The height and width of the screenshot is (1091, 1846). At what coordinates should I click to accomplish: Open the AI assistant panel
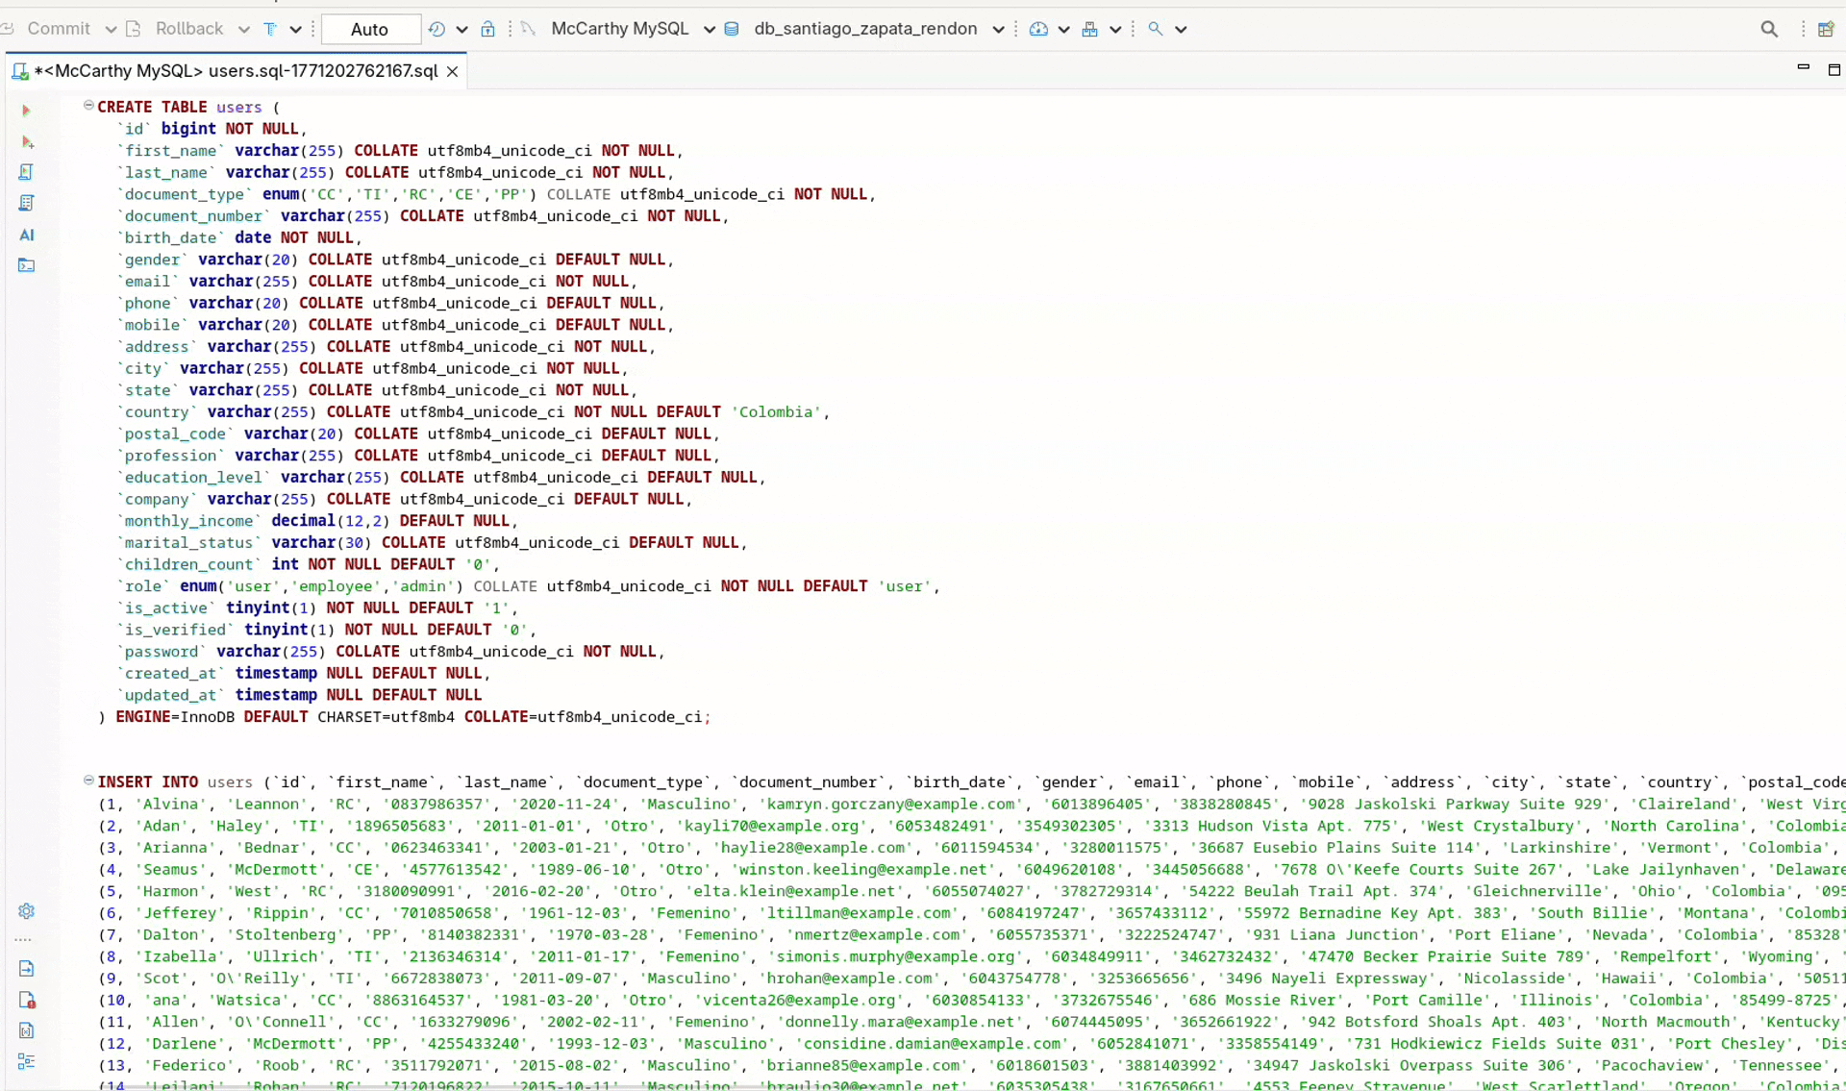[x=26, y=236]
